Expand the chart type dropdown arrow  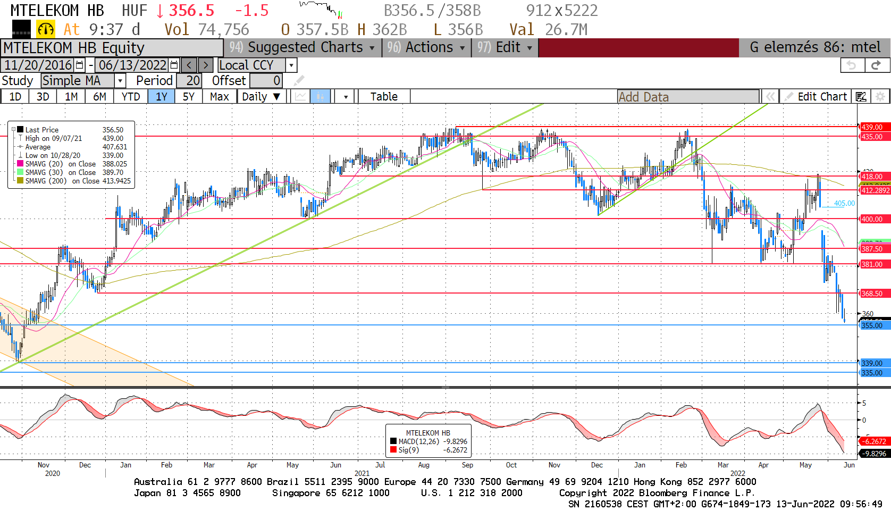pyautogui.click(x=346, y=96)
